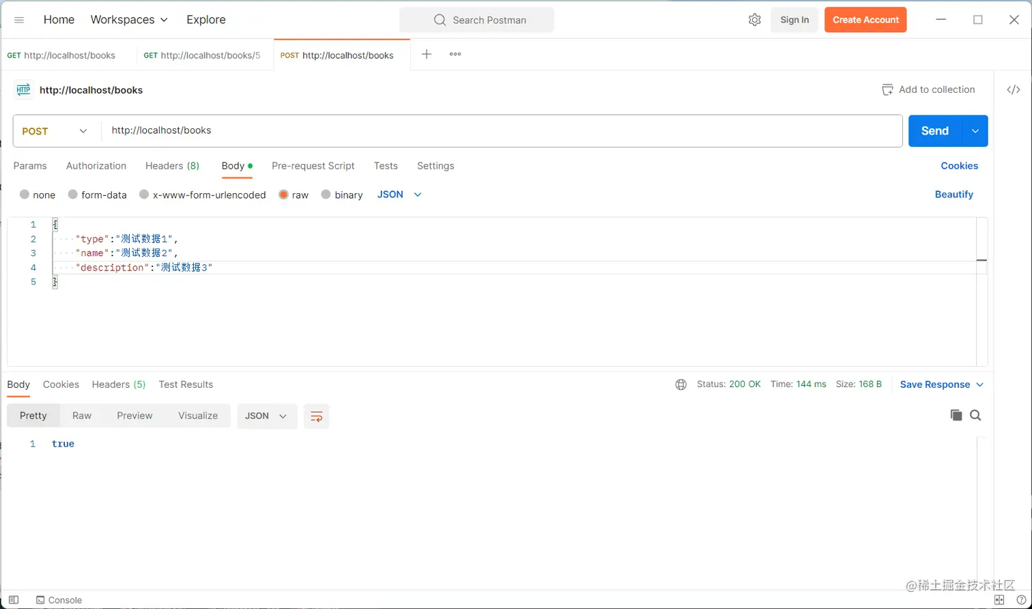Image resolution: width=1032 pixels, height=609 pixels.
Task: Click the HTTP request type icon
Action: point(23,89)
